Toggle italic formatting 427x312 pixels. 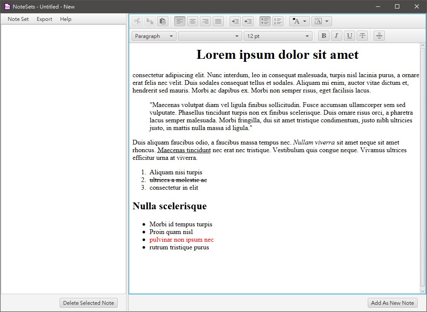coord(337,36)
